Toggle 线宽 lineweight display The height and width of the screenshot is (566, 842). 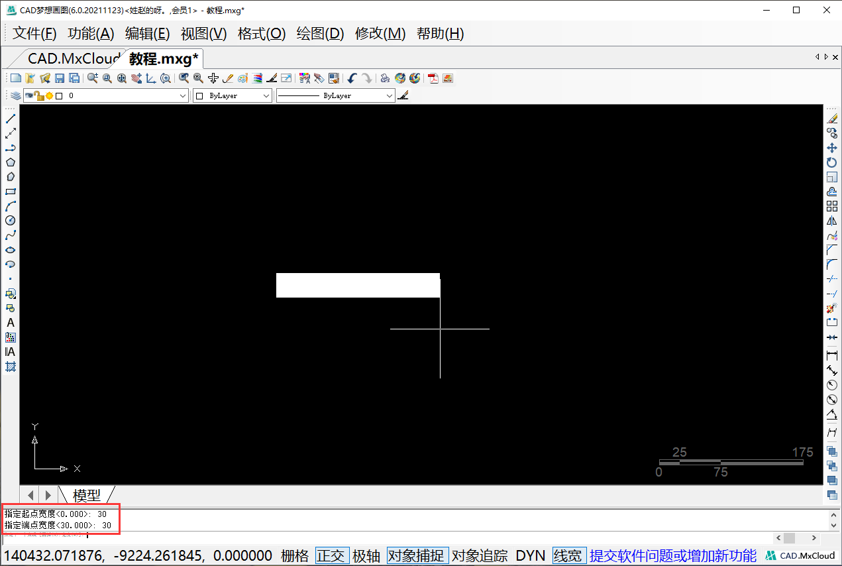click(569, 555)
